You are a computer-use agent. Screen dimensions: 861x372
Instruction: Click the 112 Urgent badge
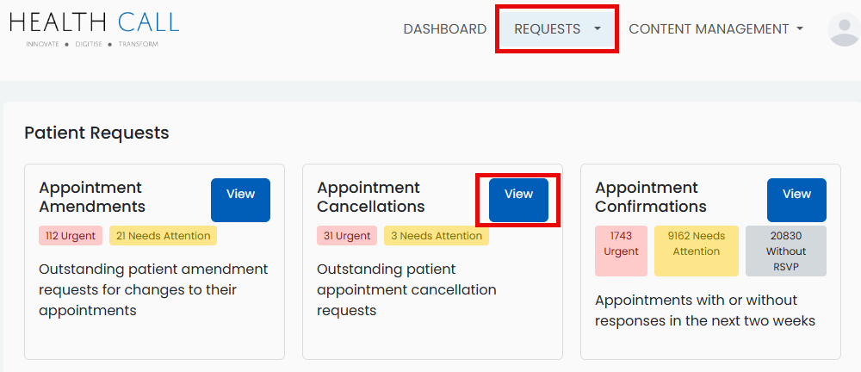point(71,236)
